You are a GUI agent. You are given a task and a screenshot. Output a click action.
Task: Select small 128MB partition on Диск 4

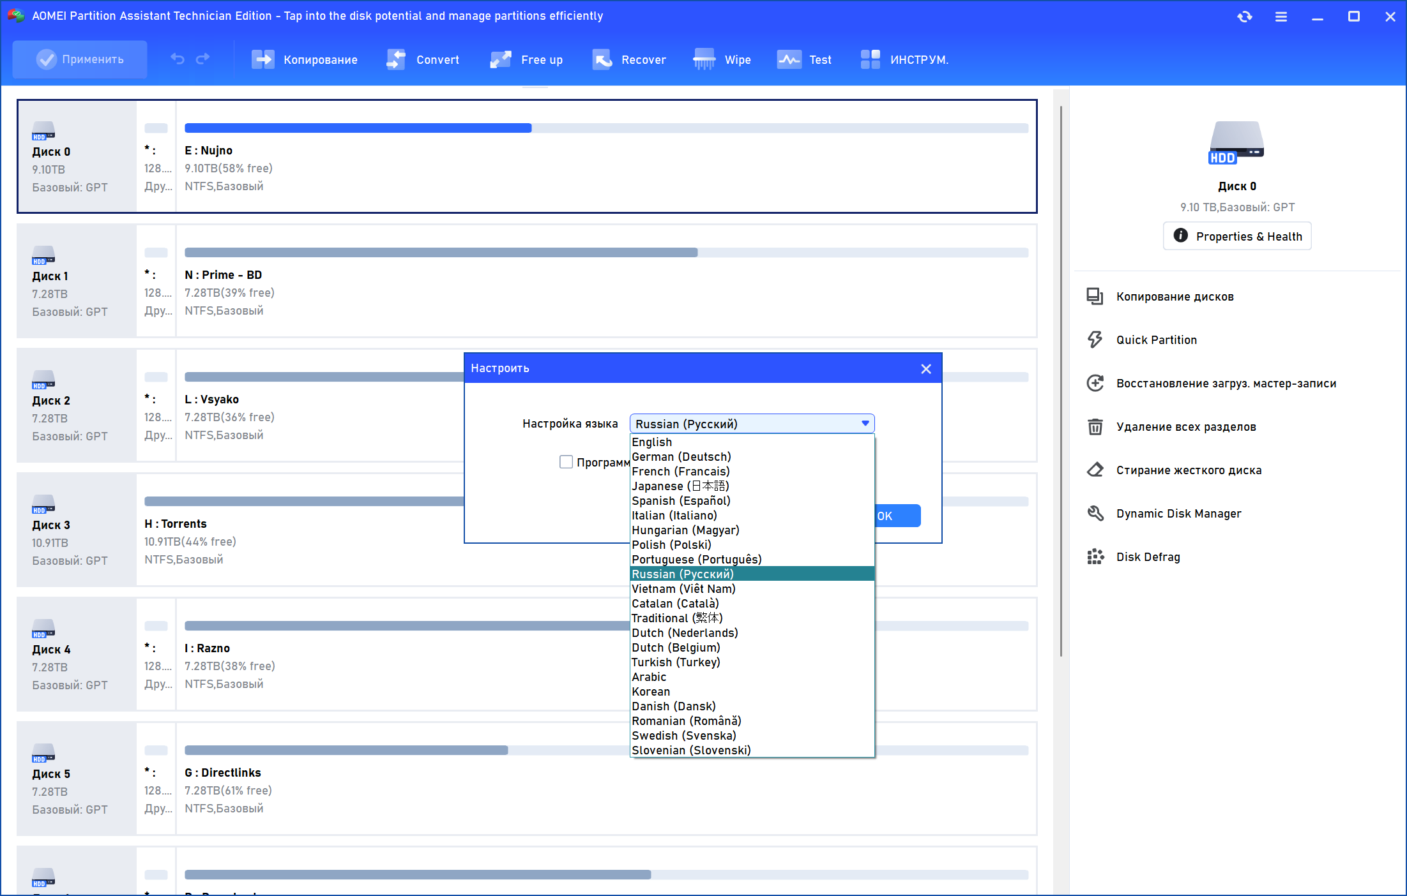click(x=156, y=654)
